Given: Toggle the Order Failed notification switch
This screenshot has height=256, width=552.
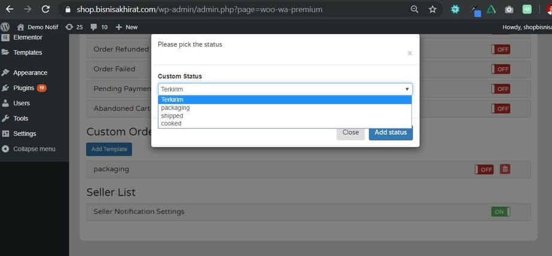Looking at the screenshot, I should click(500, 69).
